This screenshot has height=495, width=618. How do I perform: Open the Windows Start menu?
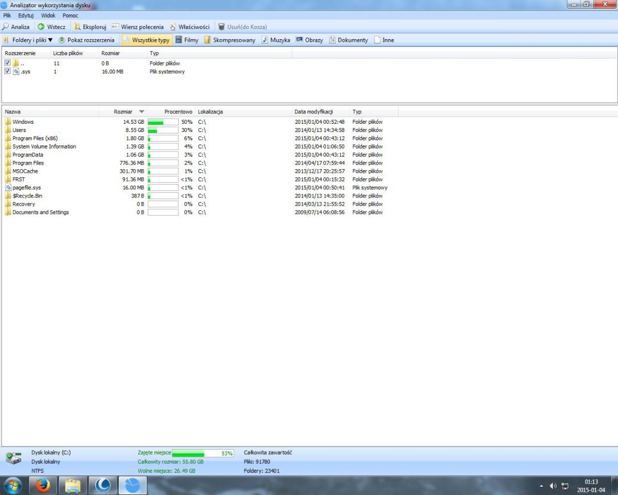coord(12,486)
